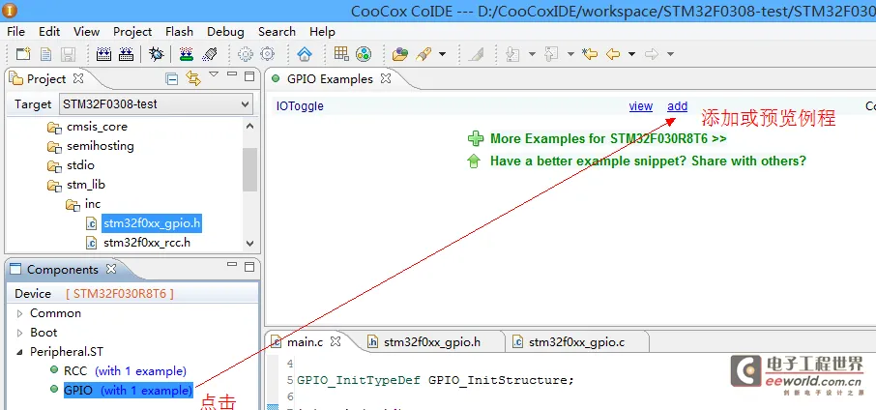Open the Debug menu
The height and width of the screenshot is (410, 876).
(225, 31)
